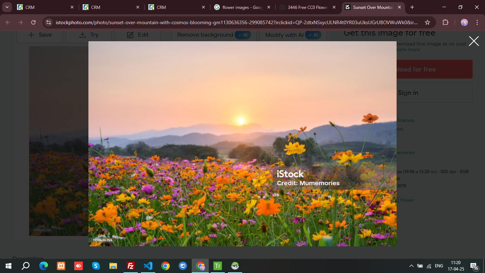Launch Microsoft Edge from the taskbar
The width and height of the screenshot is (485, 273).
[x=44, y=266]
